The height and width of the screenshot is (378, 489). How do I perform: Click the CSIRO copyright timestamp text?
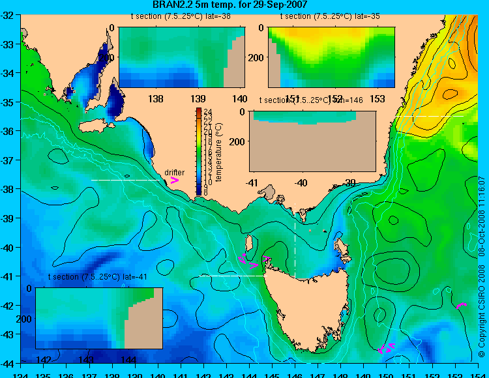pyautogui.click(x=482, y=267)
